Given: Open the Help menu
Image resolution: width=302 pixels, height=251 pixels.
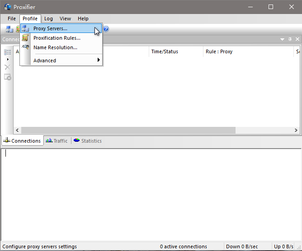Looking at the screenshot, I should point(83,19).
